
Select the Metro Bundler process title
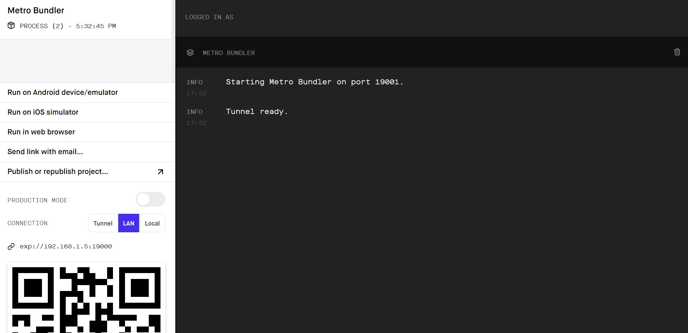click(36, 11)
